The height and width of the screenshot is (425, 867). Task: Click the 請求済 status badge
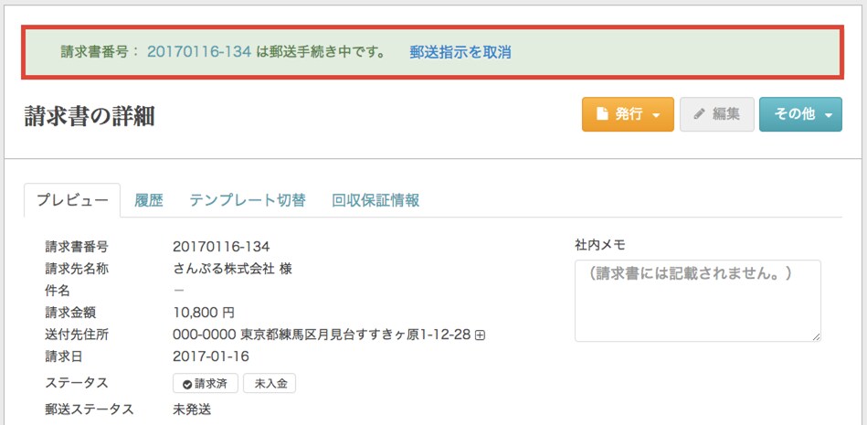(x=206, y=384)
